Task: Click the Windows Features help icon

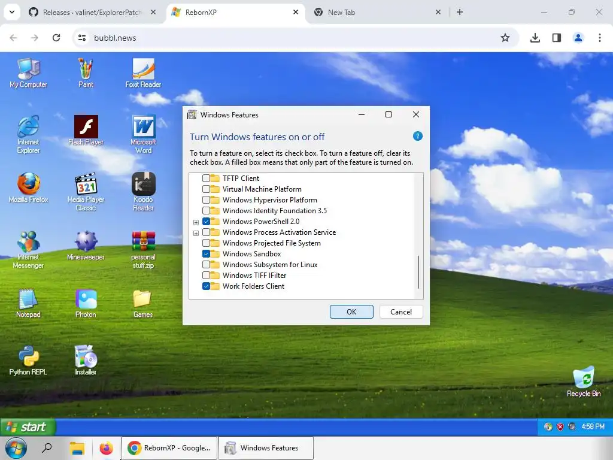Action: (417, 136)
